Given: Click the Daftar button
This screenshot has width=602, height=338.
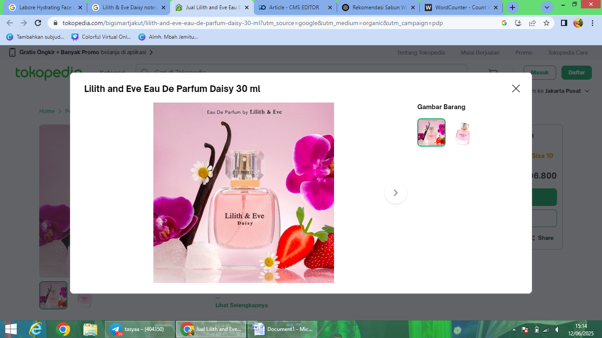Looking at the screenshot, I should point(576,73).
